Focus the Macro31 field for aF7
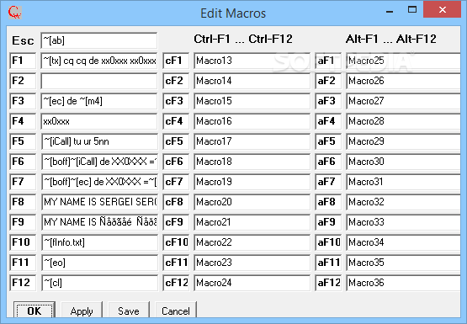Image resolution: width=467 pixels, height=324 pixels. click(x=403, y=182)
